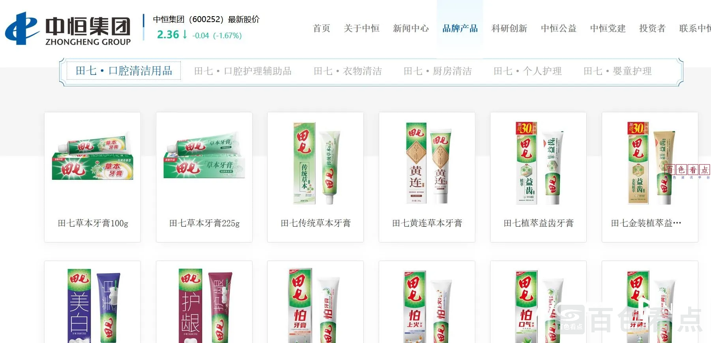Click 田七金装植萃益 product title link
This screenshot has width=711, height=343.
point(646,223)
